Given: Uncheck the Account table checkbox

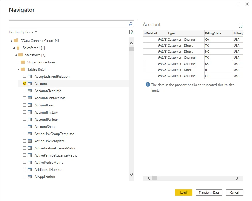Looking at the screenshot, I should 25,83.
